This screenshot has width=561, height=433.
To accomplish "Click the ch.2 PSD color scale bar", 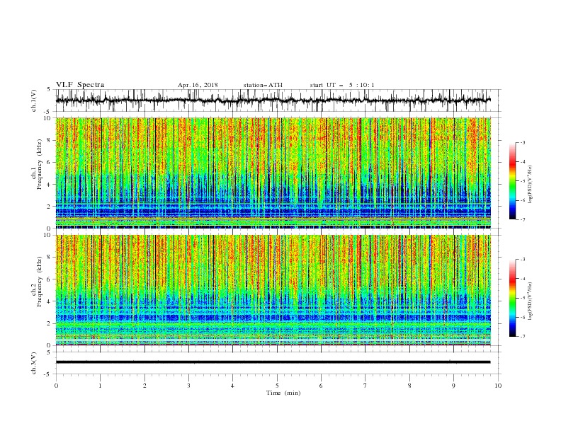I will [x=512, y=298].
